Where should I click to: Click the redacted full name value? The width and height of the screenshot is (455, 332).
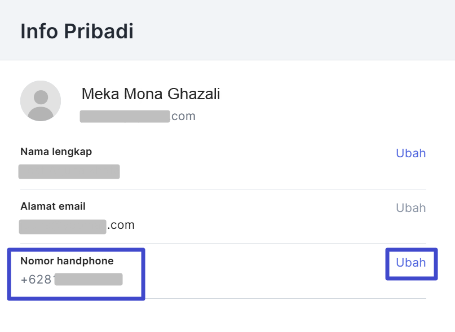pyautogui.click(x=69, y=171)
